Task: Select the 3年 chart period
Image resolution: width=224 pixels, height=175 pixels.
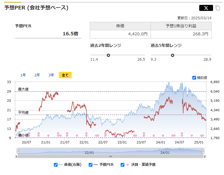Action: pos(51,75)
